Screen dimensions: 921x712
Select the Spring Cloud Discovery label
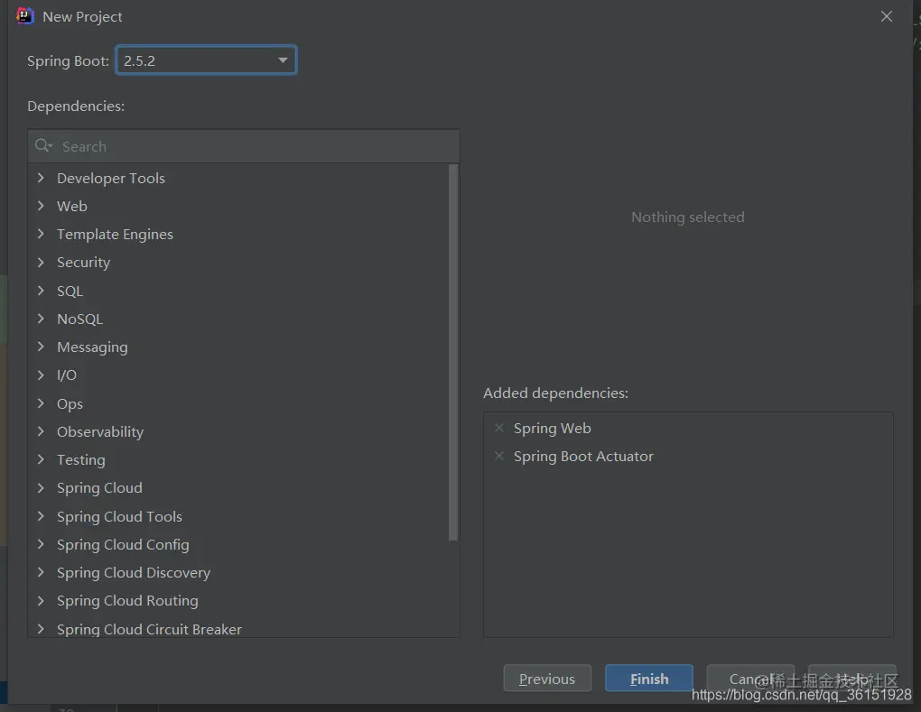(x=134, y=572)
